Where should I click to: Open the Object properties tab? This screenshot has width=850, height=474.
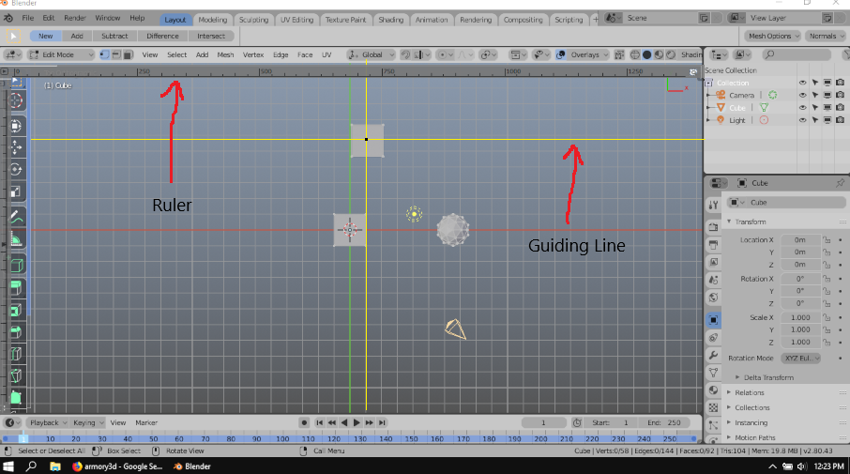coord(713,319)
